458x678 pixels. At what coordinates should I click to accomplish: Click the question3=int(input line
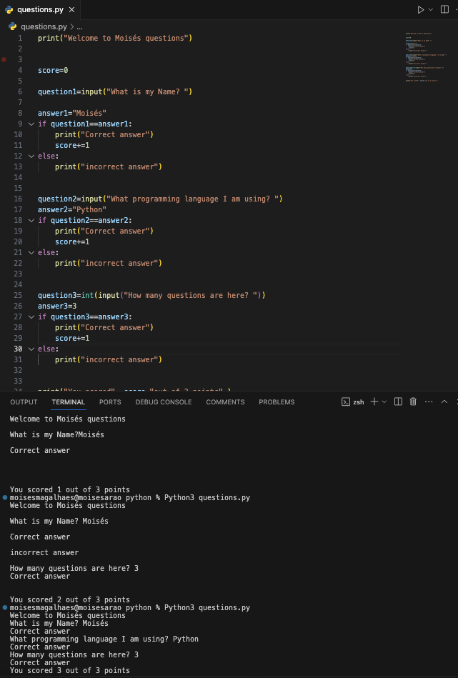point(151,295)
